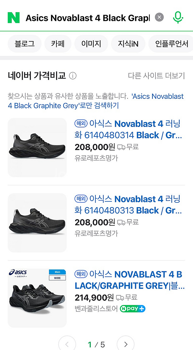Go to previous page of results
Image resolution: width=193 pixels, height=350 pixels.
click(x=67, y=344)
